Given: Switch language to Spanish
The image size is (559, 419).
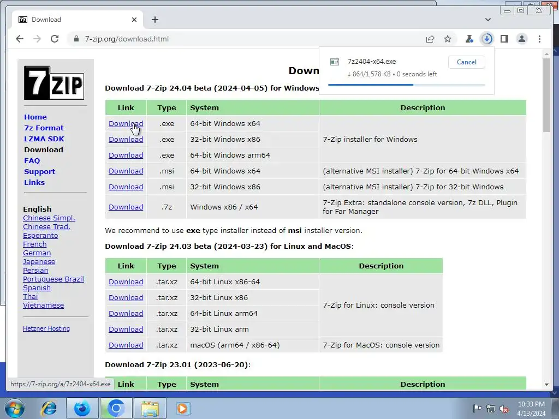Looking at the screenshot, I should coord(37,288).
